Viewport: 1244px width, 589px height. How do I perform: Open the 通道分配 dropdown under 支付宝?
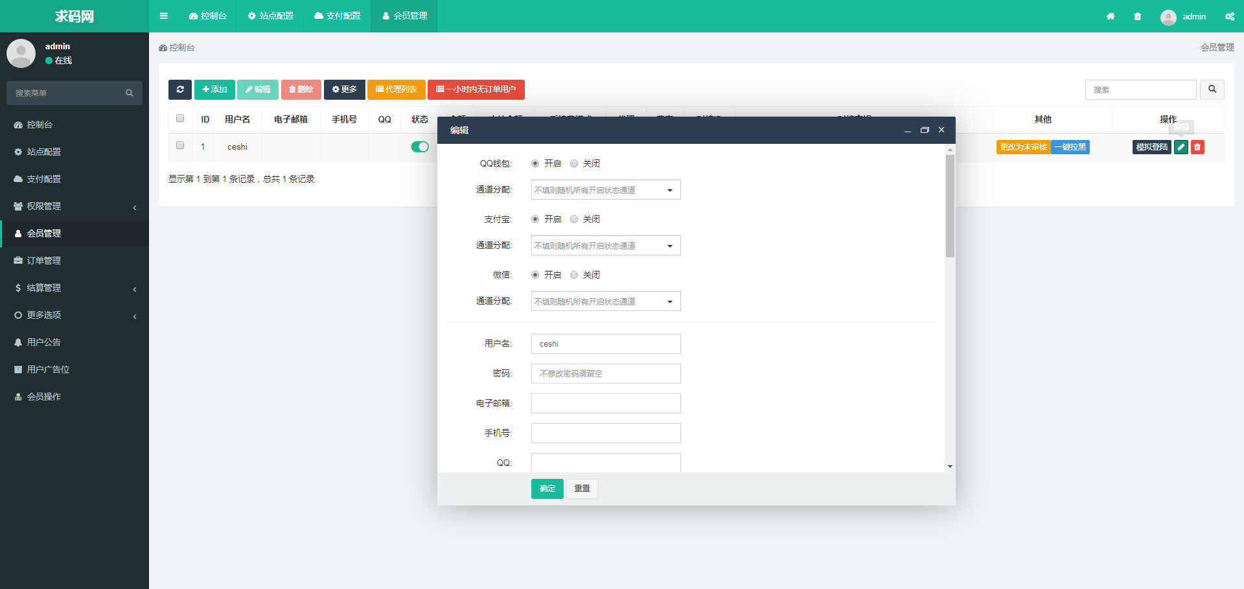[605, 246]
